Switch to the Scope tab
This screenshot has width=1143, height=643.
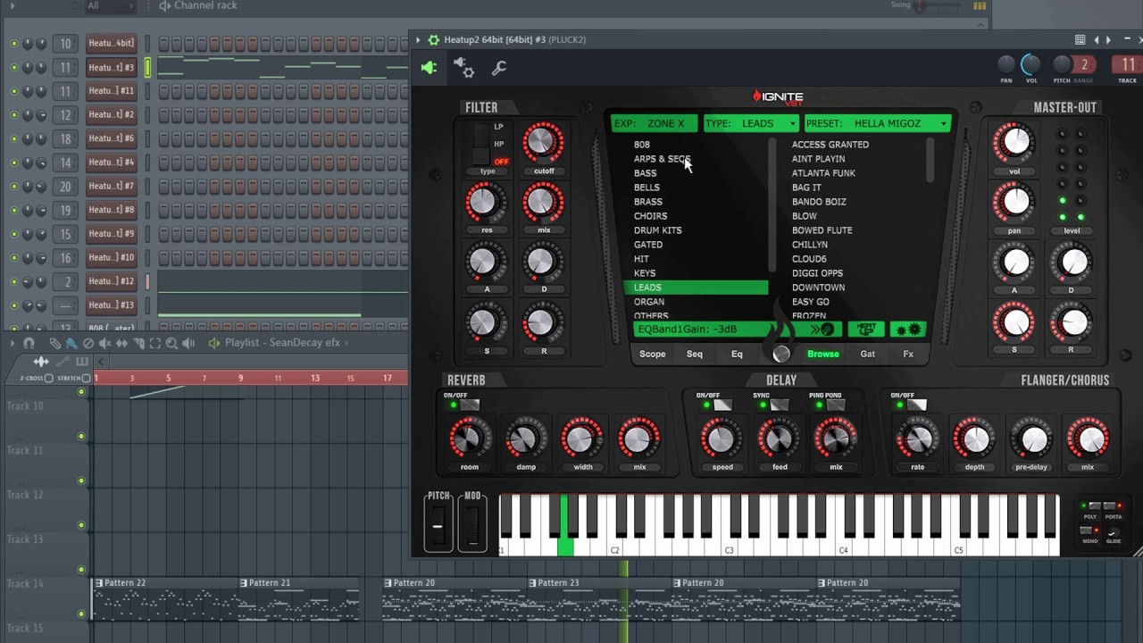652,354
